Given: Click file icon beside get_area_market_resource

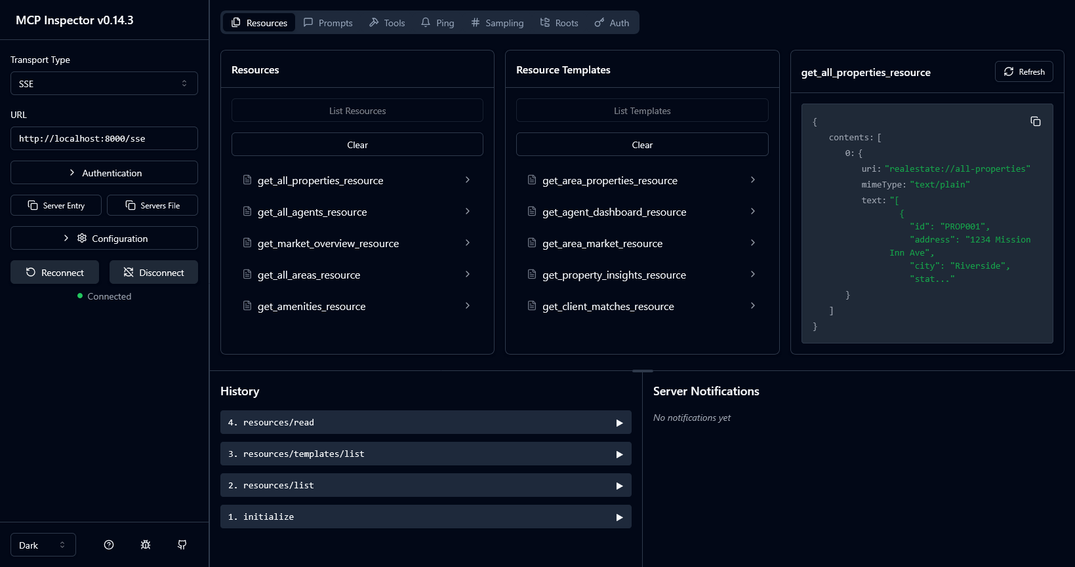Looking at the screenshot, I should click(532, 243).
